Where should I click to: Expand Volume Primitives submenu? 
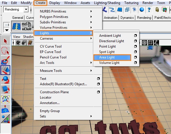pos(91,27)
